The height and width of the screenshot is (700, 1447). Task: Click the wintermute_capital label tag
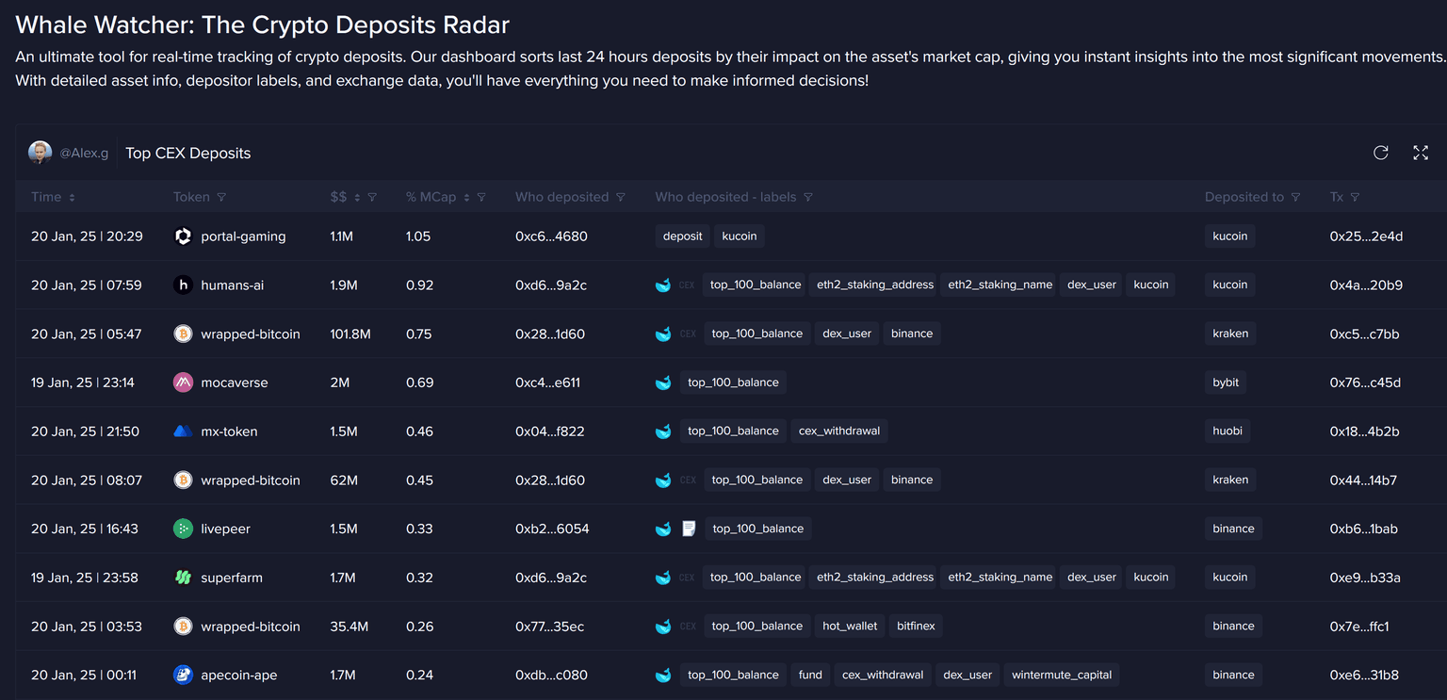(x=1061, y=675)
